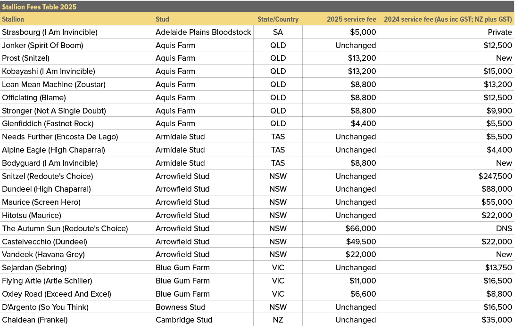
Task: Click the $247,500 fee for Snitzel
Action: tap(494, 176)
